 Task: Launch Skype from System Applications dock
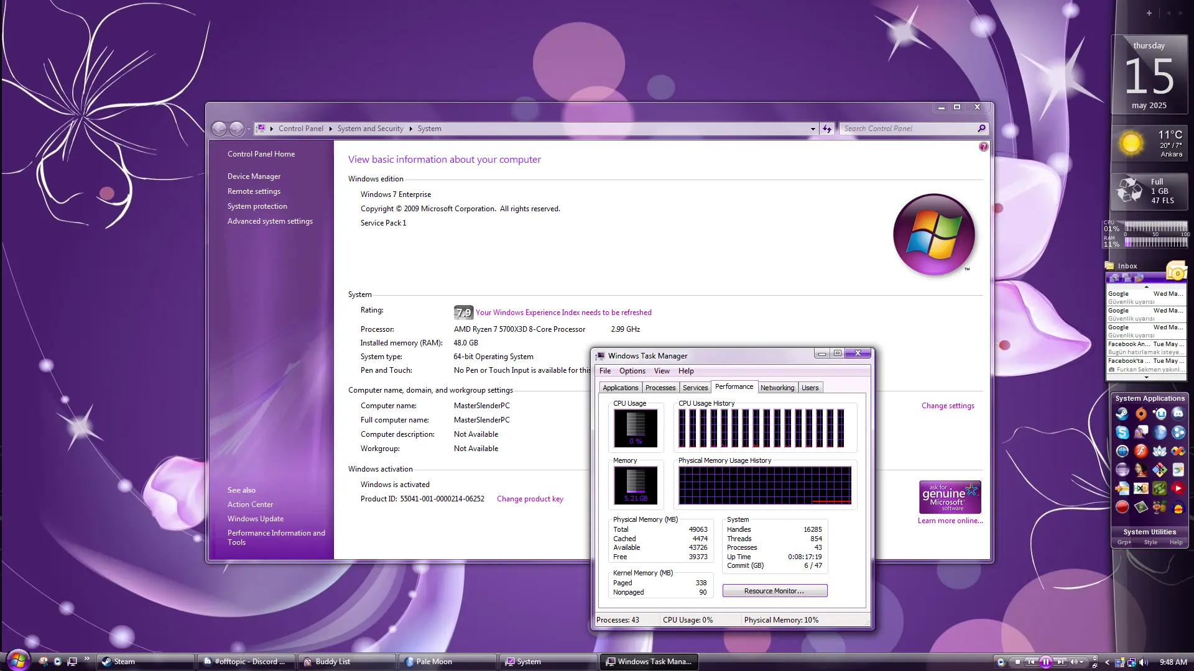(x=1122, y=432)
